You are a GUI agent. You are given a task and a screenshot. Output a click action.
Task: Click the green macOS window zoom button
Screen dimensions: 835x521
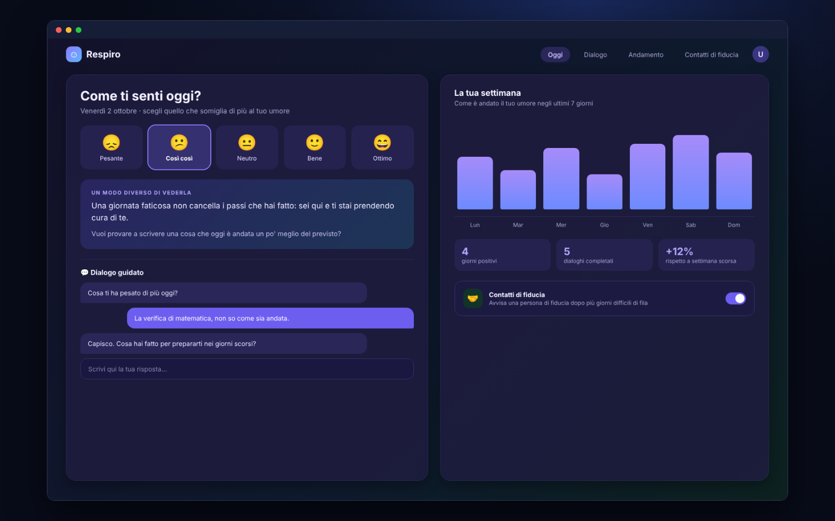coord(78,30)
